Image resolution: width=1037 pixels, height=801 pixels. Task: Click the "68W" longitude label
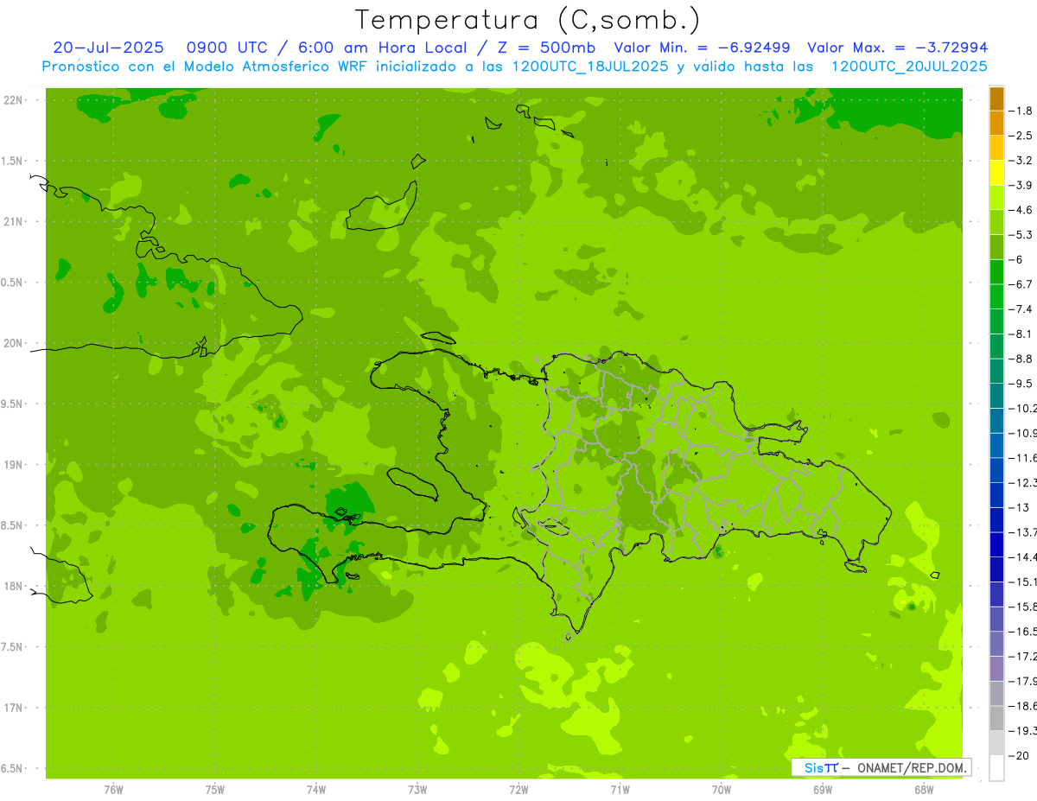coord(924,791)
